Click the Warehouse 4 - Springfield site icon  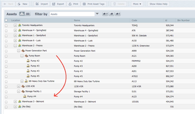point(19,30)
